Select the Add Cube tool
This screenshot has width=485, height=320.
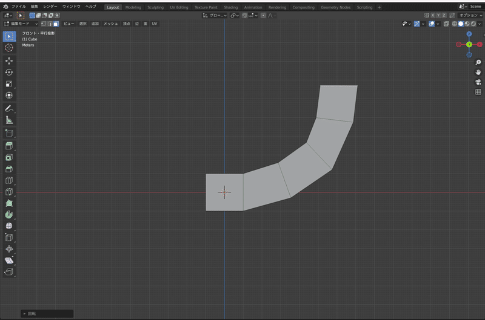tap(9, 133)
